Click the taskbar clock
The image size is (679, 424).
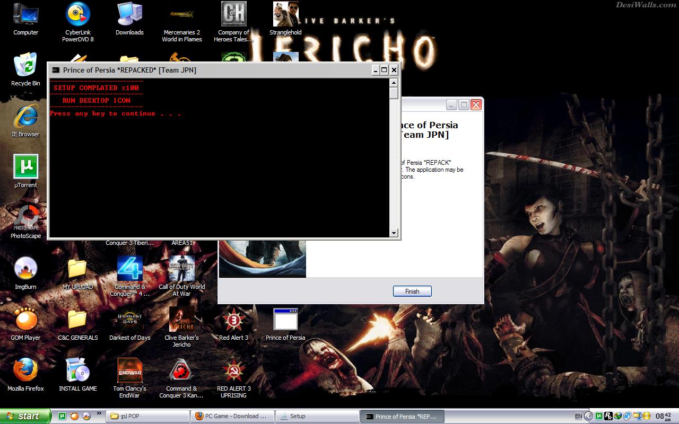664,417
